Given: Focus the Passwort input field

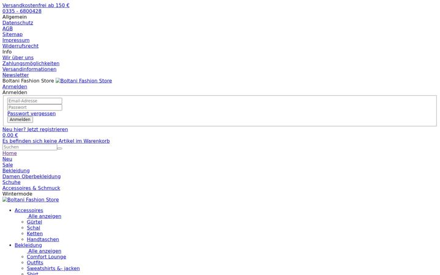Looking at the screenshot, I should [35, 108].
